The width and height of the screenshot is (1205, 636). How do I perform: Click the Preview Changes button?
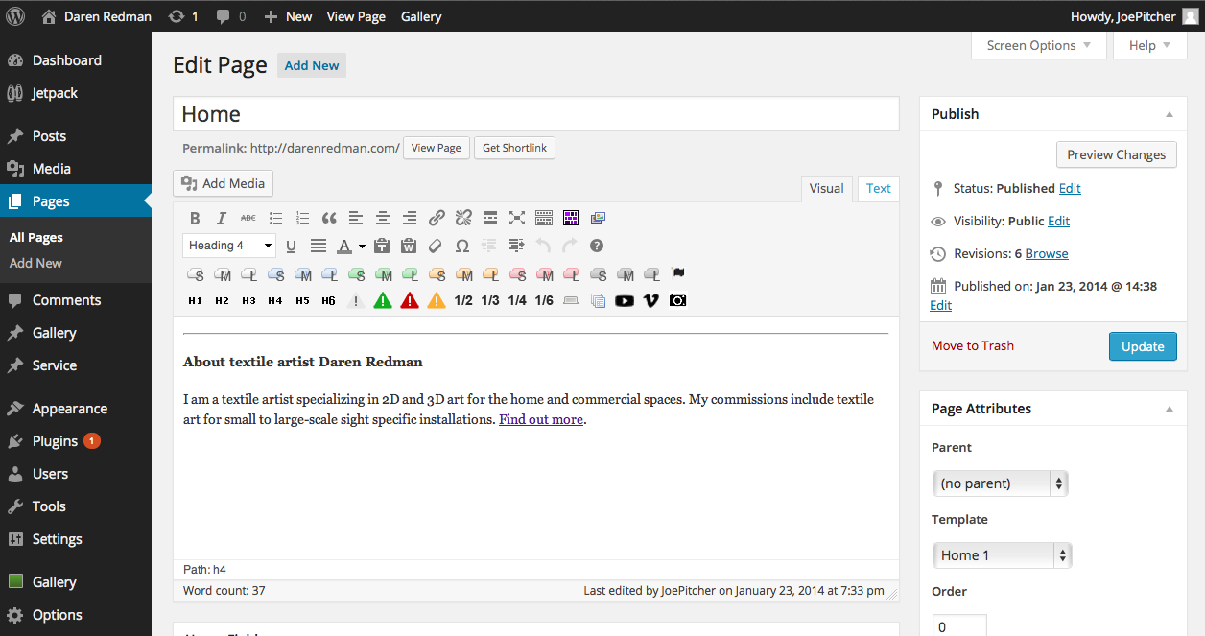click(x=1116, y=154)
